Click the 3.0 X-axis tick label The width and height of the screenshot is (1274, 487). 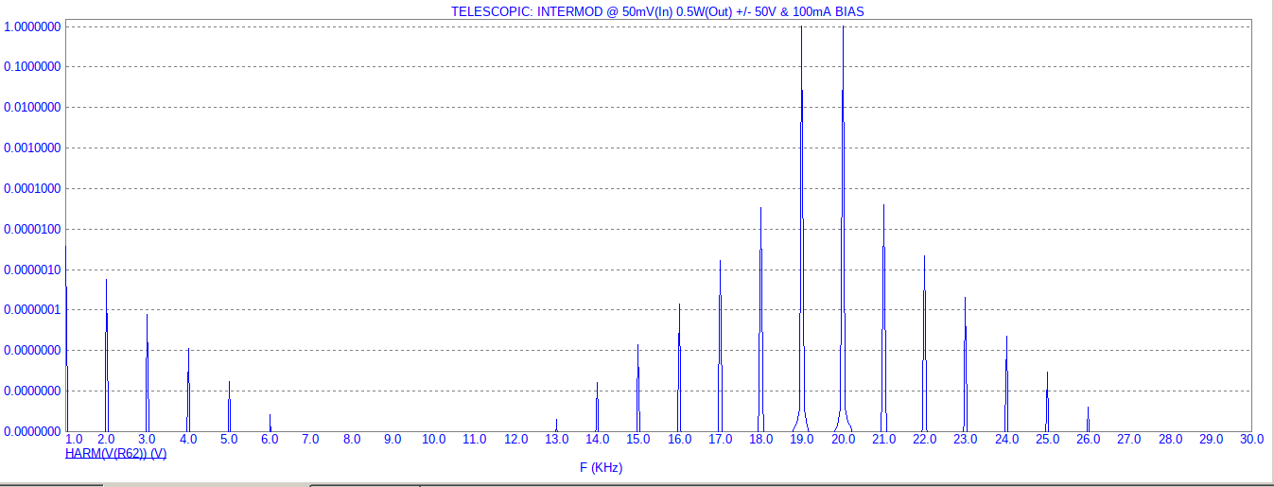pyautogui.click(x=147, y=440)
